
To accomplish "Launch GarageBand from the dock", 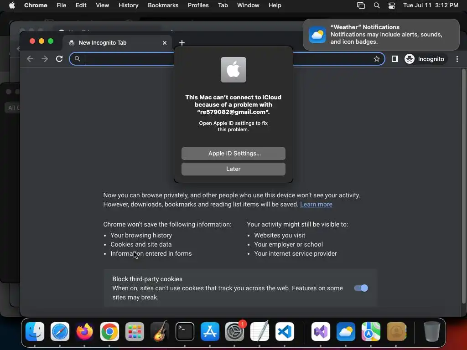I will pyautogui.click(x=160, y=331).
